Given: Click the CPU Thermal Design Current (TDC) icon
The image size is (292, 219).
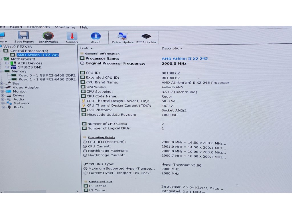Looking at the screenshot, I should tap(84, 106).
